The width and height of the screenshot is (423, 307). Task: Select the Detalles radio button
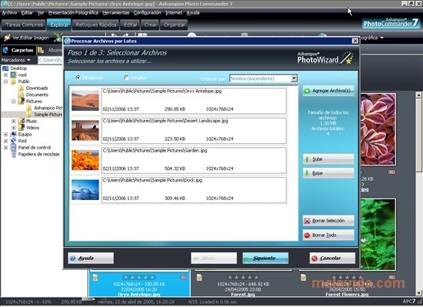[126, 78]
